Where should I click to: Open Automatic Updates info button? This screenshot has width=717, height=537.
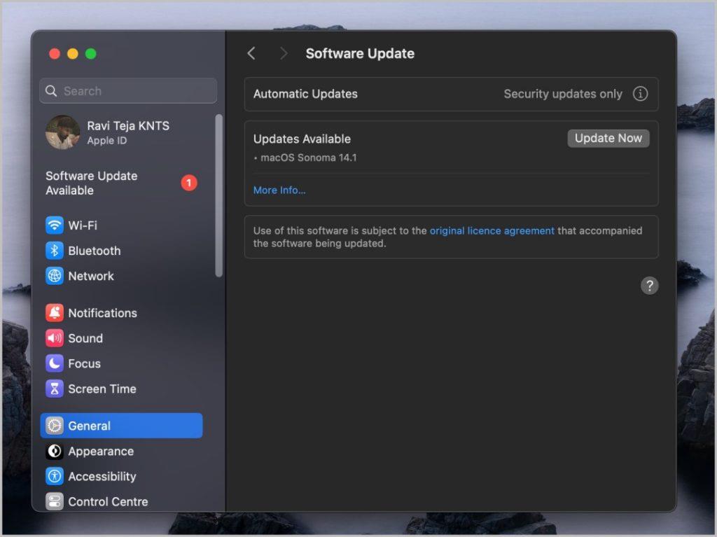[x=640, y=94]
